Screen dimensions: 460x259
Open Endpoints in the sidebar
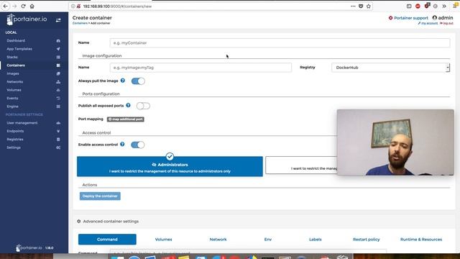coord(15,131)
